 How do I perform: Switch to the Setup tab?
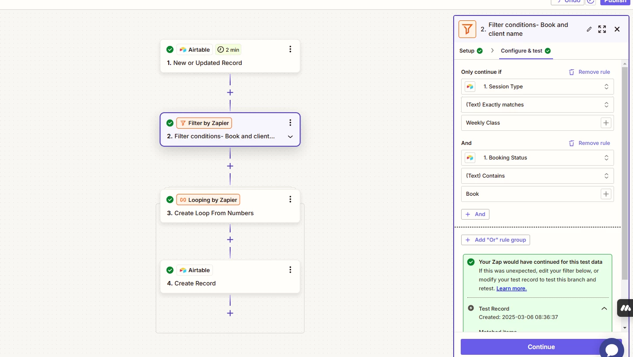pyautogui.click(x=471, y=51)
